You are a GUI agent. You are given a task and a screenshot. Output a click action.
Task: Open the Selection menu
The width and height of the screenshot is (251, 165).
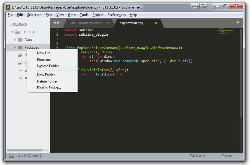34,15
